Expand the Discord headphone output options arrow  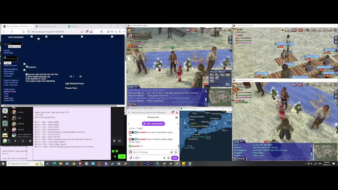[x=26, y=141]
